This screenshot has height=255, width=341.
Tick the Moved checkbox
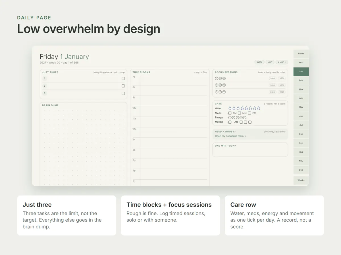(230, 122)
